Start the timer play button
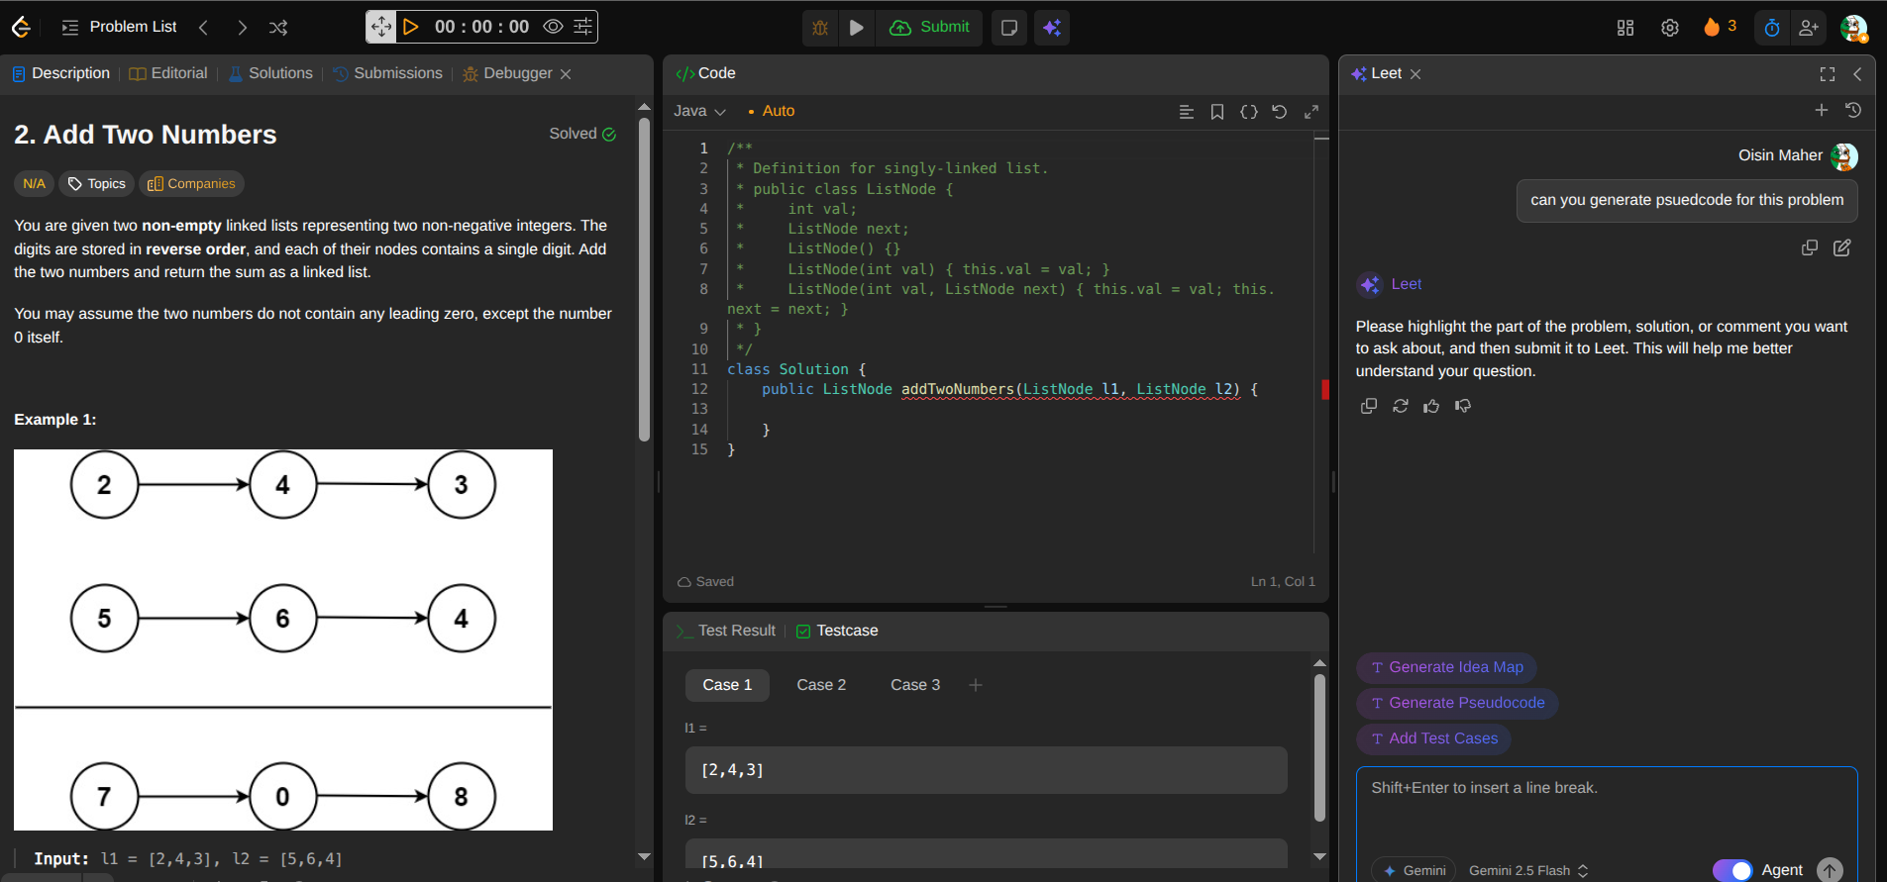Image resolution: width=1887 pixels, height=882 pixels. [x=411, y=27]
